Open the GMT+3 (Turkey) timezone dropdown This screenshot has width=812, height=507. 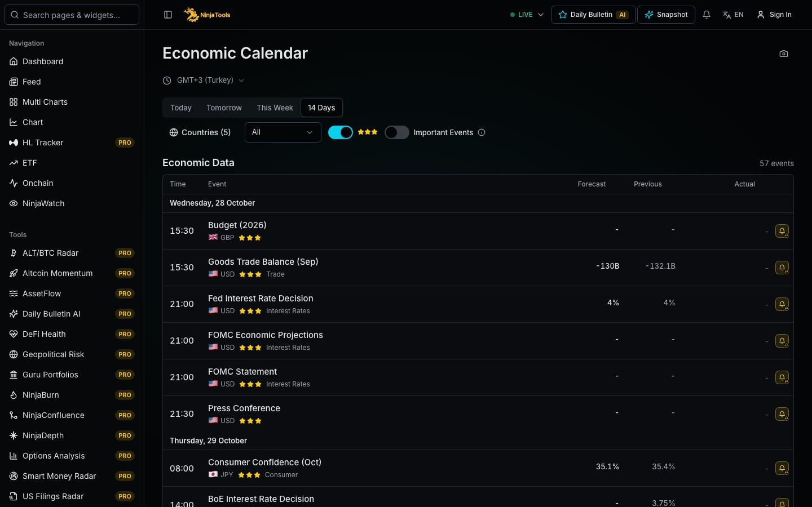click(x=204, y=80)
